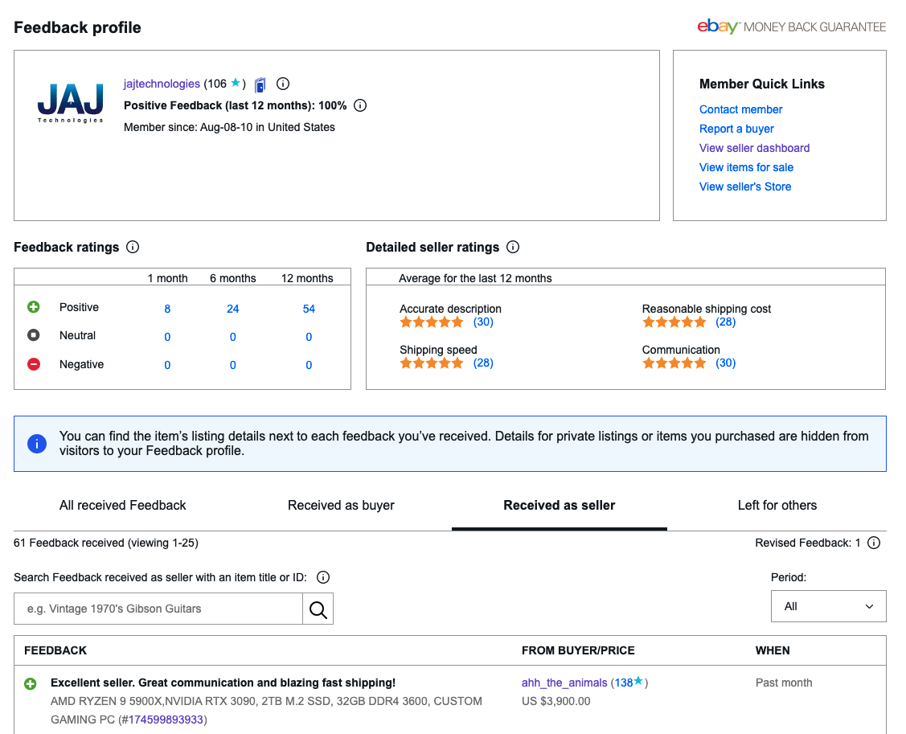Switch to All received Feedback tab
Image resolution: width=906 pixels, height=734 pixels.
pos(122,506)
